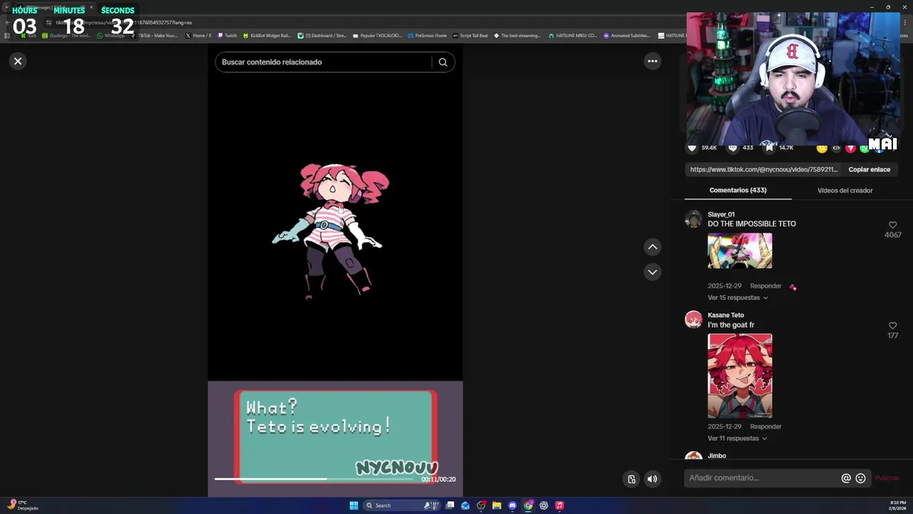This screenshot has width=913, height=514.
Task: Click the Copiar enlace button
Action: [x=869, y=170]
